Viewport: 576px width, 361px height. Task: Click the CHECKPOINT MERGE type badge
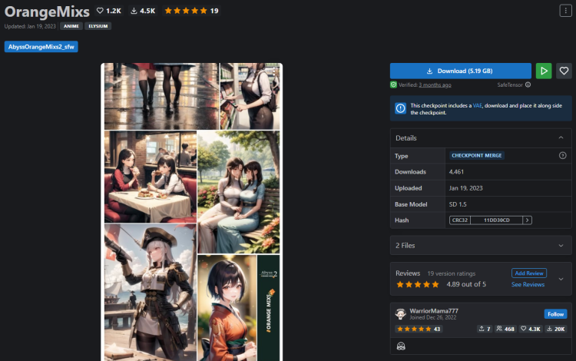[477, 155]
